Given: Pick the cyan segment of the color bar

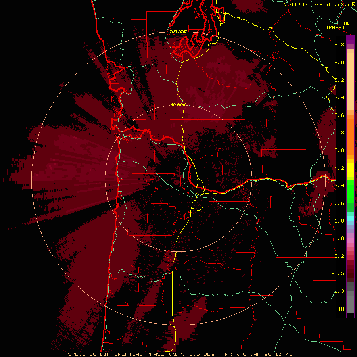Looking at the screenshot, I should click(350, 218).
